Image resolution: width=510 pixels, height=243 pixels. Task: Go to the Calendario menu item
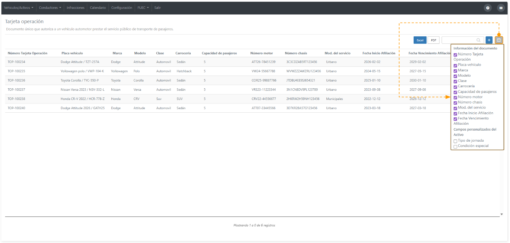pos(98,8)
